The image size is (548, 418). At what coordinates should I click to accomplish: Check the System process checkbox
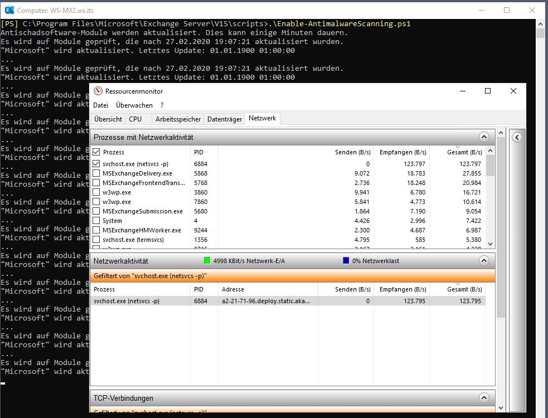96,221
